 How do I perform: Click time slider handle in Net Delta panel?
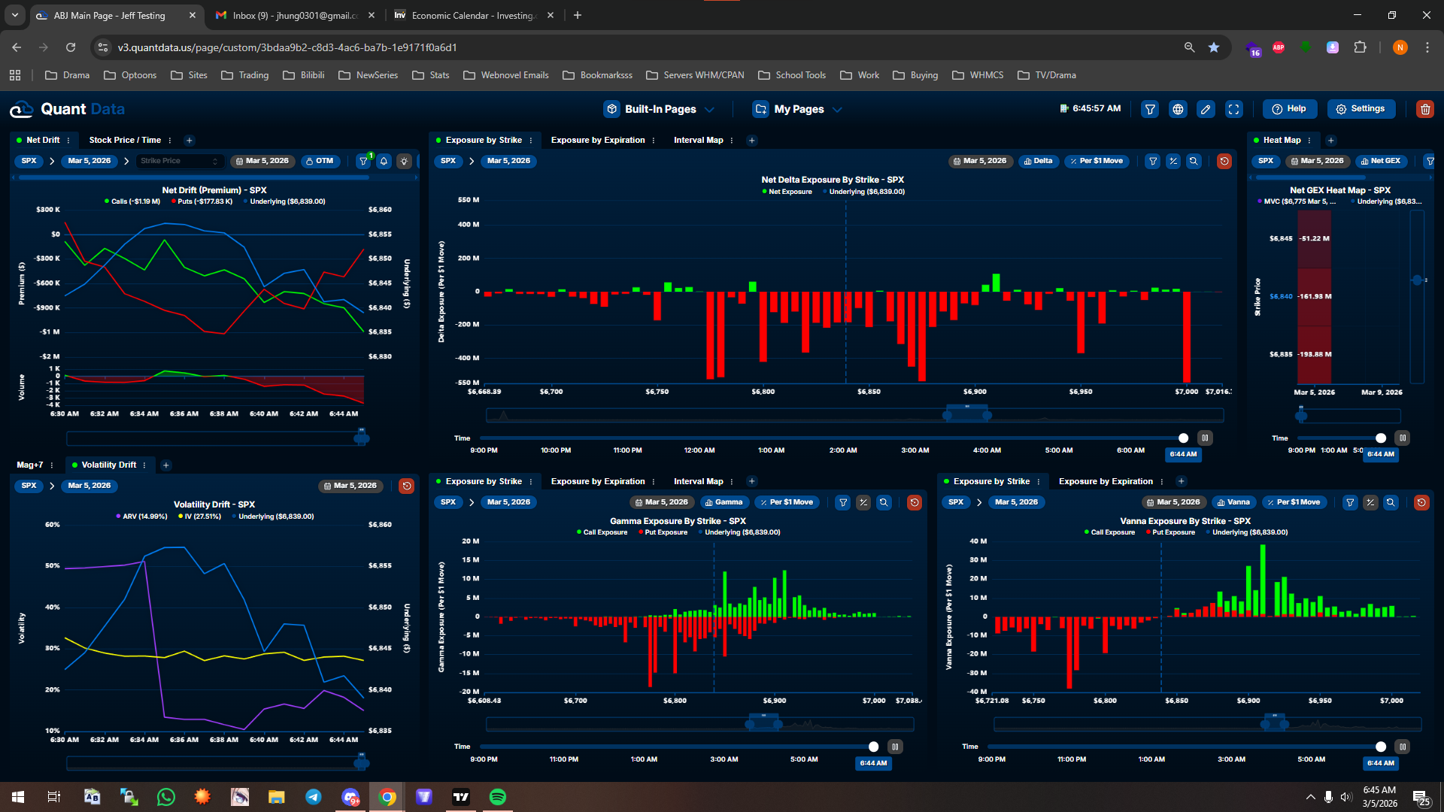[x=1183, y=438]
